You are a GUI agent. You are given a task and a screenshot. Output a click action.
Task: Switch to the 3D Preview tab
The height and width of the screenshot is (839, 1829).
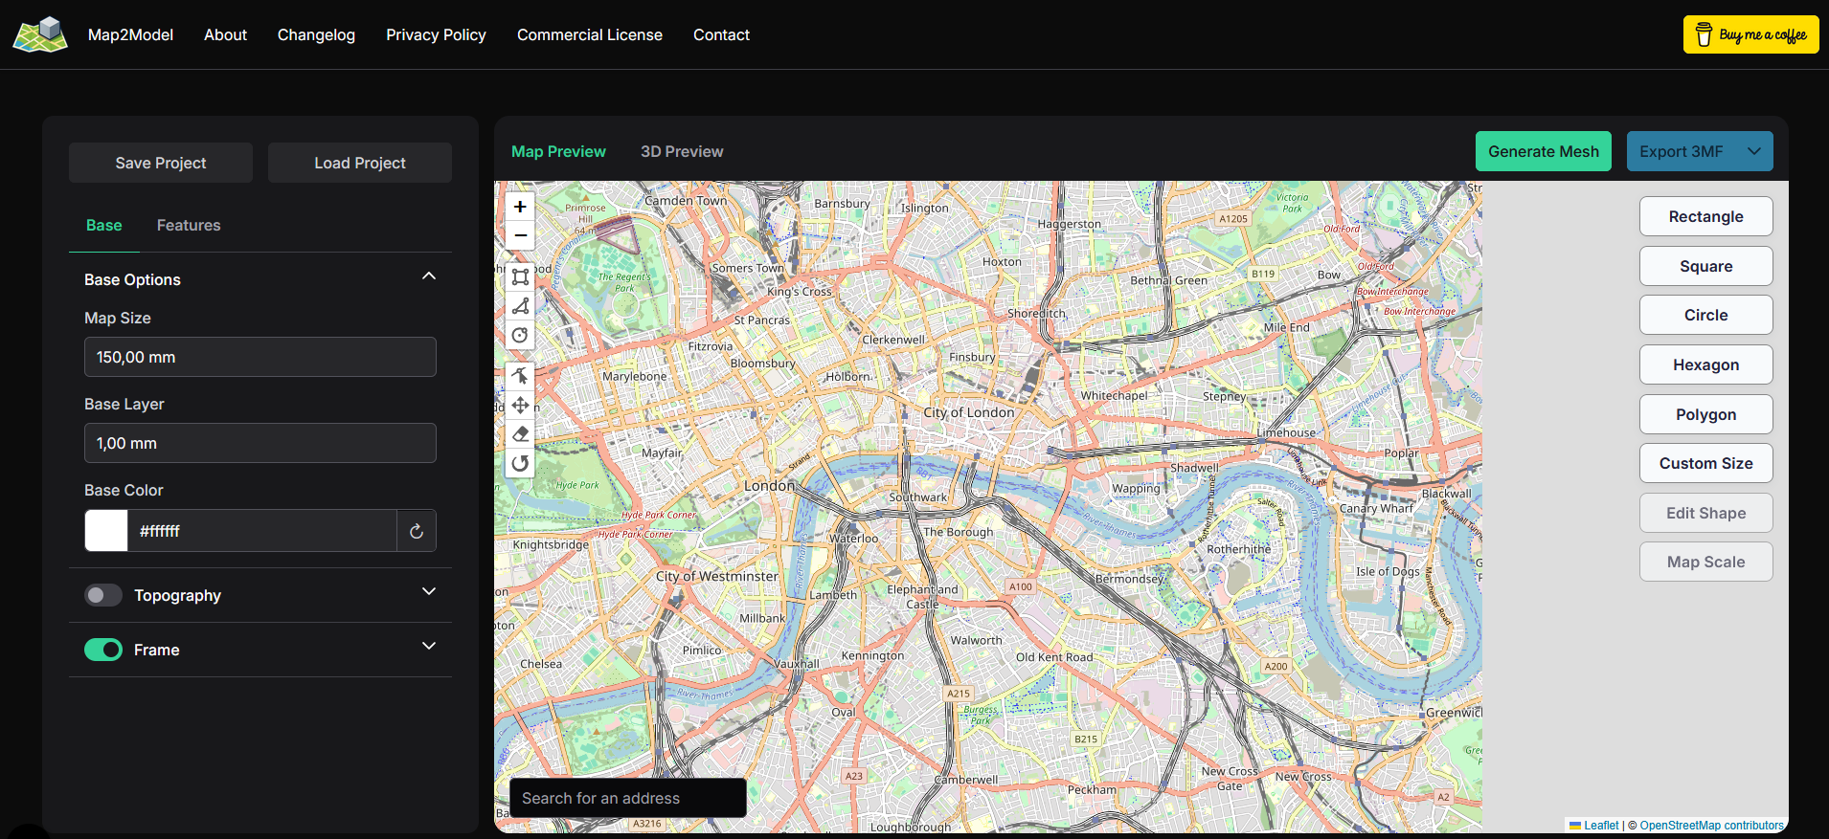(682, 151)
